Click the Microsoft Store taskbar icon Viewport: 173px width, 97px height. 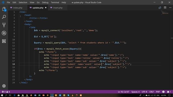(x=19, y=95)
